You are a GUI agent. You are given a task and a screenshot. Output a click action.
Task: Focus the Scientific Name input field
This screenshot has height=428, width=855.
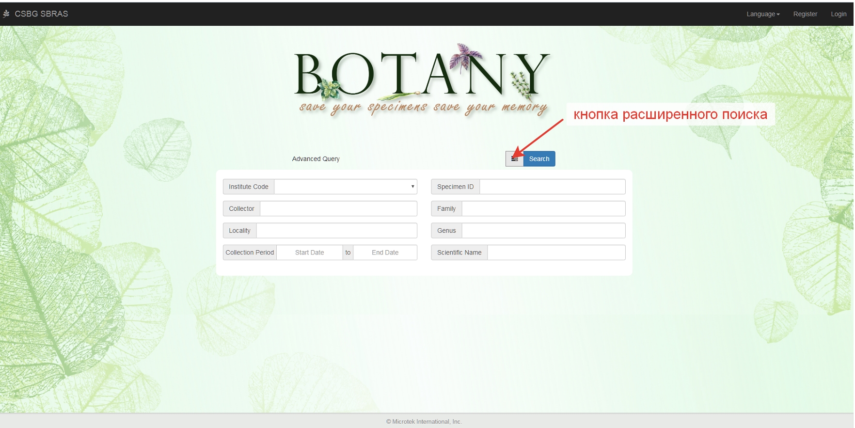coord(556,253)
